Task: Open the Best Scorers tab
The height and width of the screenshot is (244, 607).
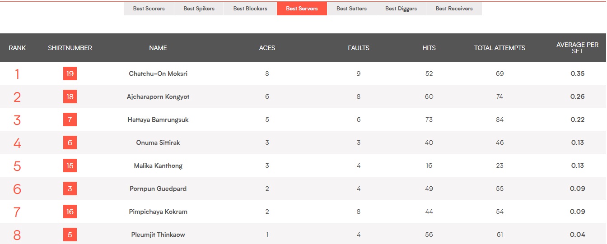Action: (x=149, y=9)
